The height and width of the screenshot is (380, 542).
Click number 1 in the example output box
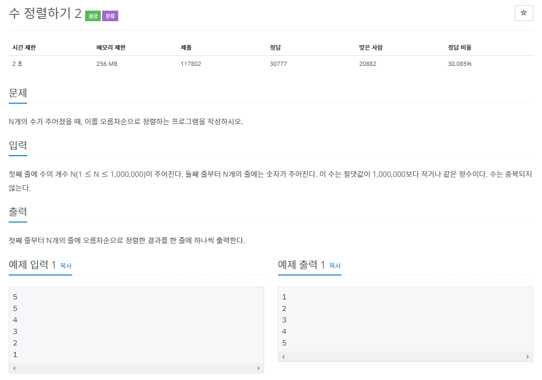pos(284,297)
